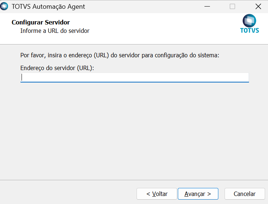
Task: Close the TOTVS Automação Agent window
Action: (258, 7)
